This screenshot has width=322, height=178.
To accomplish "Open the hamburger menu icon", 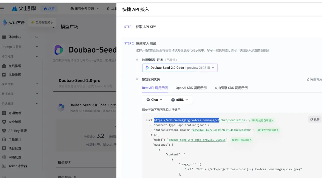I will point(2,9).
